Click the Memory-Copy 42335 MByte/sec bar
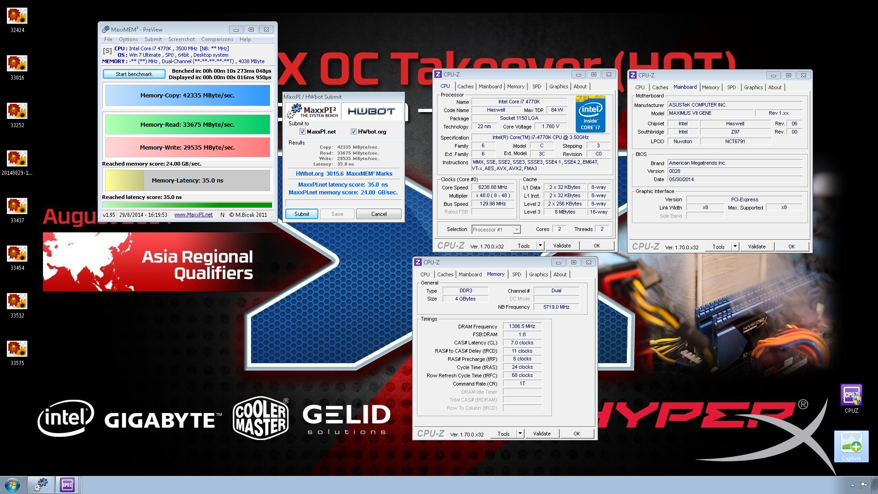The image size is (878, 494). click(x=187, y=96)
